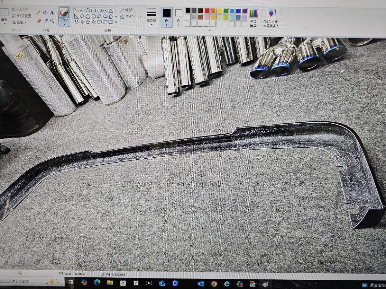The image size is (386, 289).
Task: Open Microsoft Edge from the taskbar
Action: (x=97, y=282)
